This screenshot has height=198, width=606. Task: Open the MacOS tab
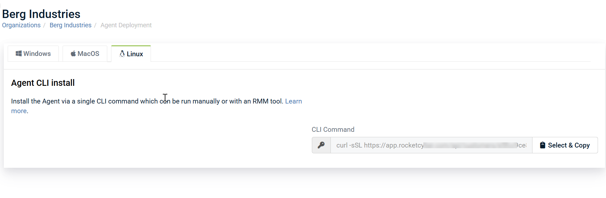pyautogui.click(x=85, y=54)
